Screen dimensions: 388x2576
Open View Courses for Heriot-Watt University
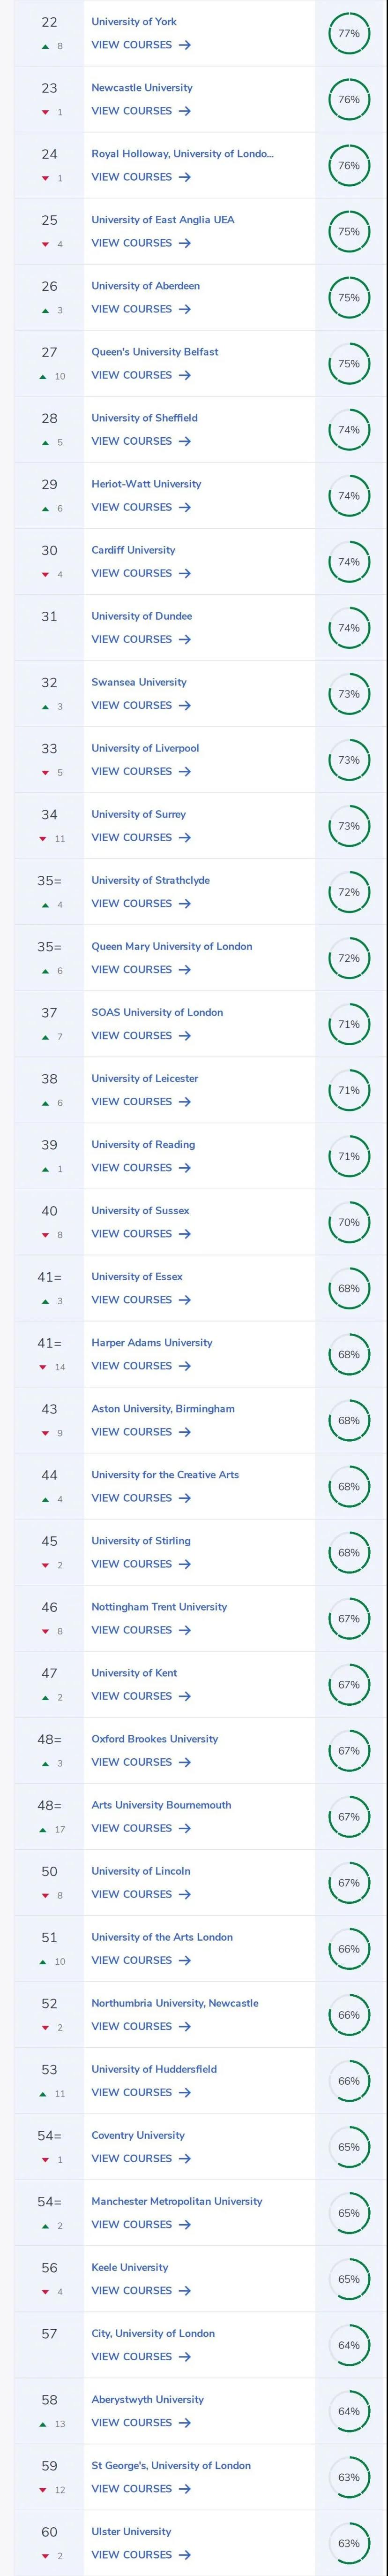pos(131,508)
